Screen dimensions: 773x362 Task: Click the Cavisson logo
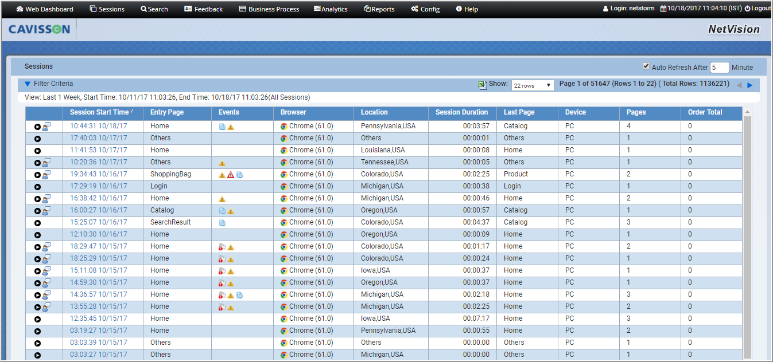[40, 29]
